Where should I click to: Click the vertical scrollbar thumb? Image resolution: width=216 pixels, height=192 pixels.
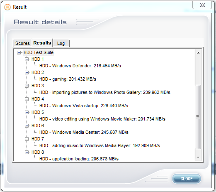tap(198, 117)
